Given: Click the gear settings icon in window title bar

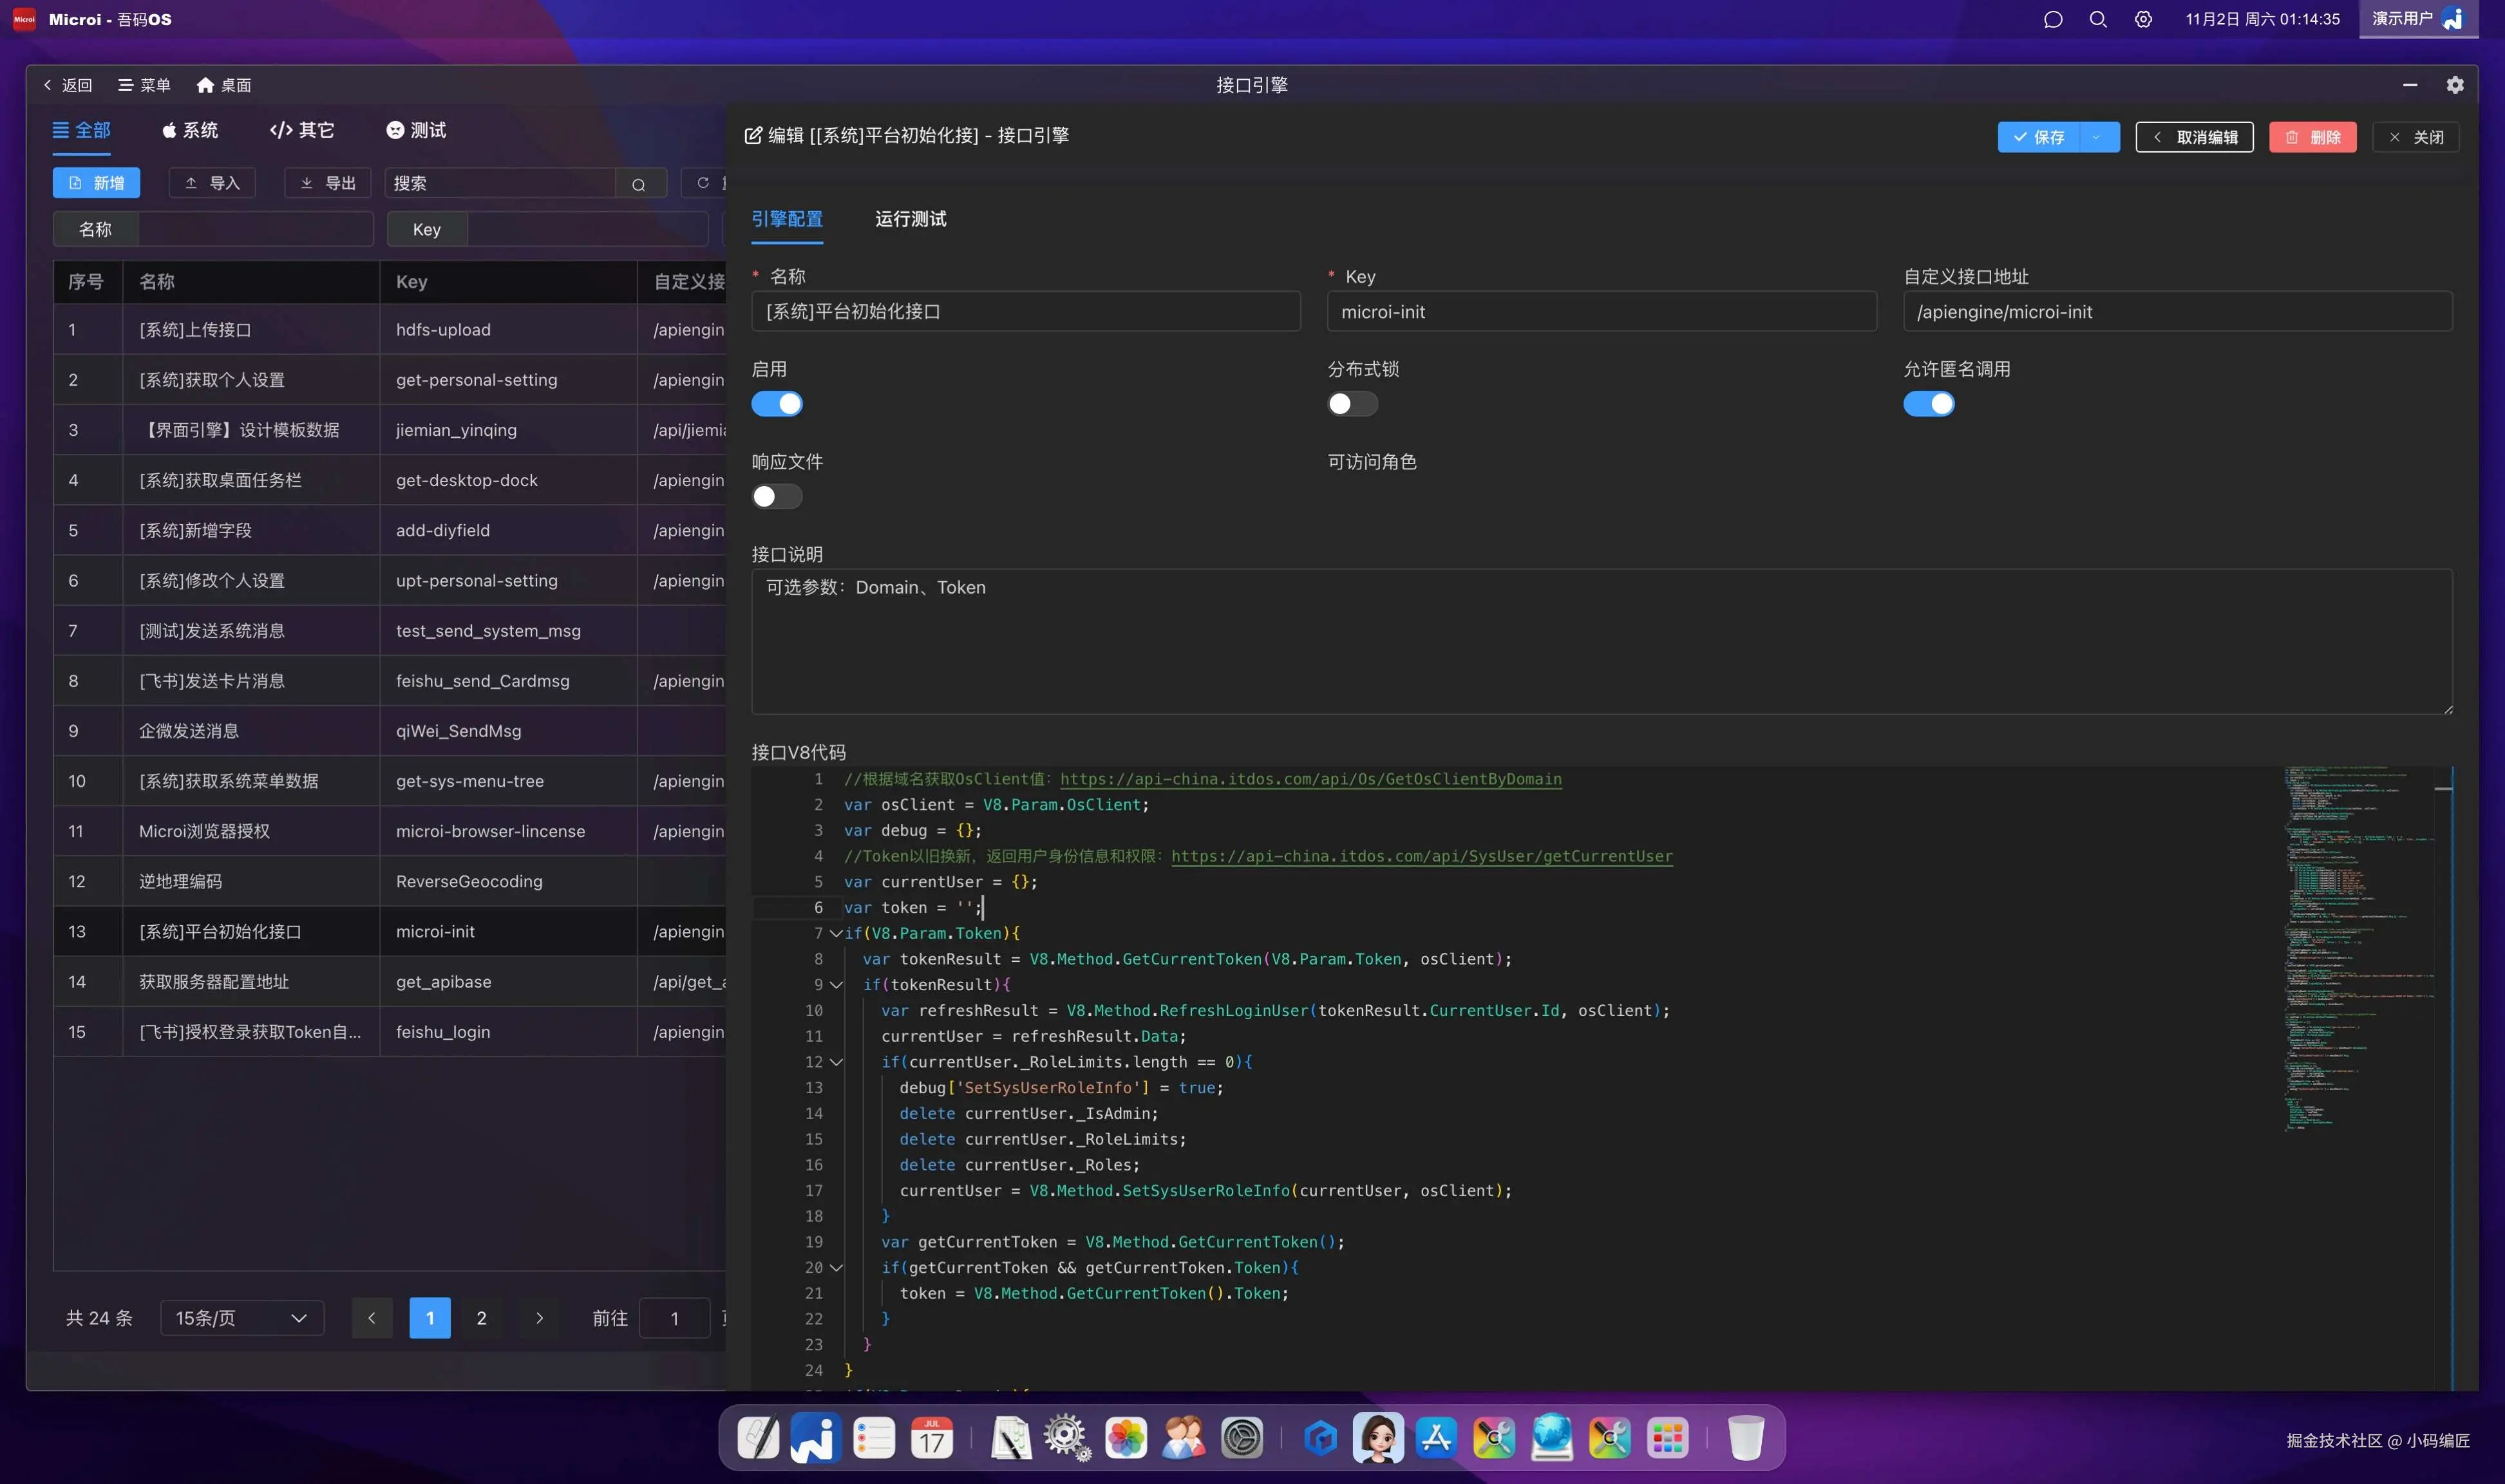Looking at the screenshot, I should 2454,85.
